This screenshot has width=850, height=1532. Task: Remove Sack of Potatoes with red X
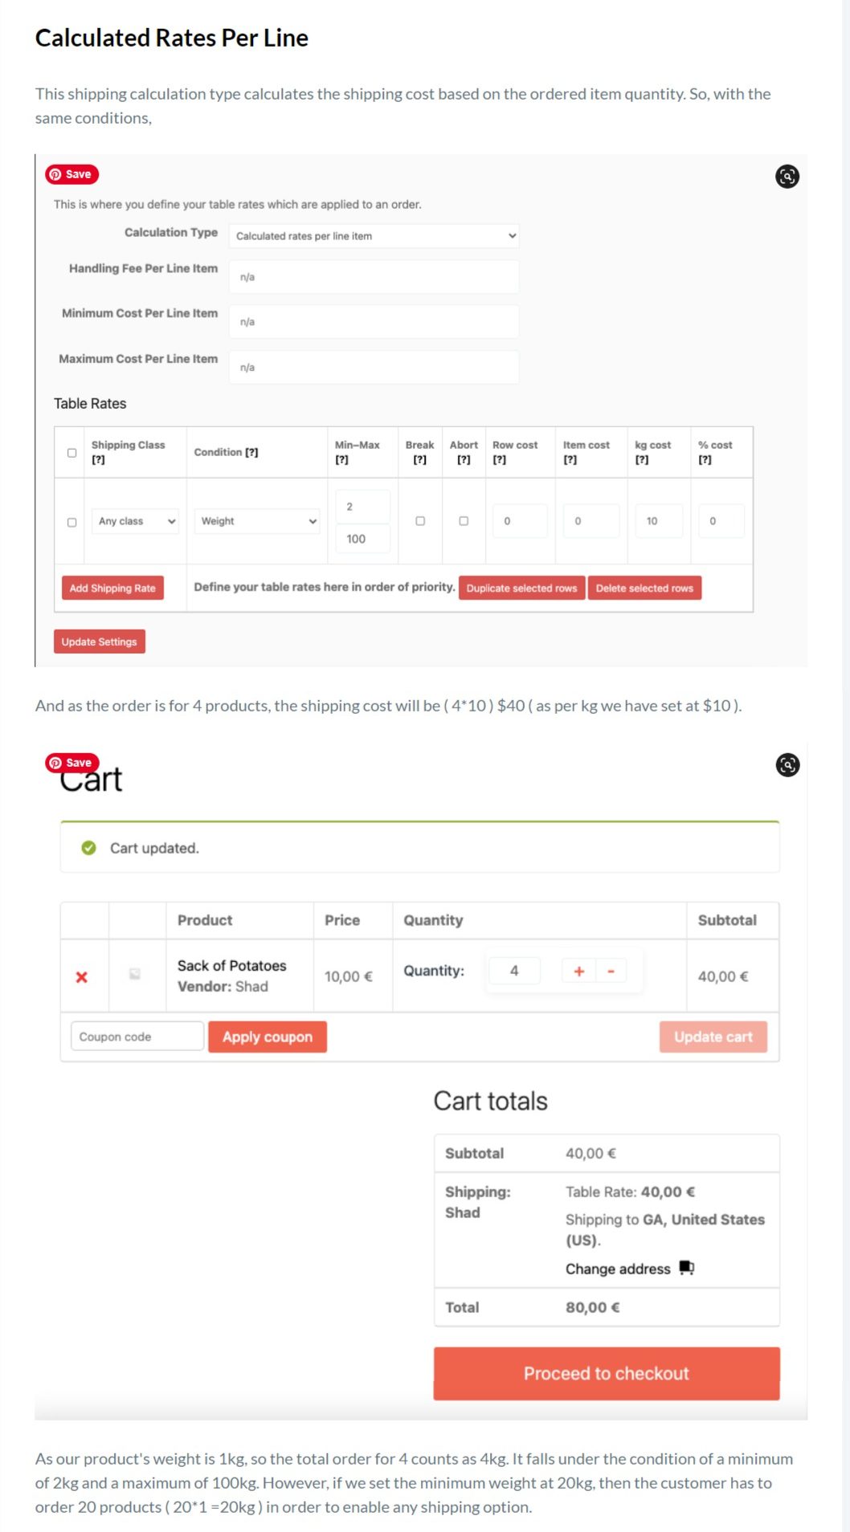(x=81, y=977)
